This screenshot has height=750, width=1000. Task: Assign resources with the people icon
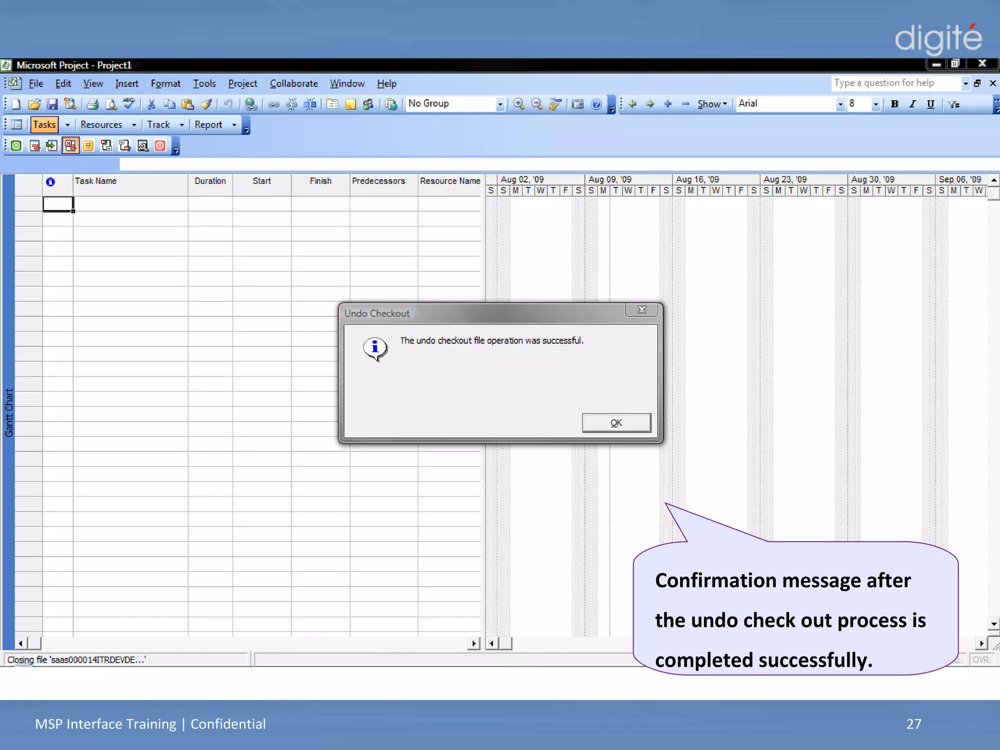(368, 104)
